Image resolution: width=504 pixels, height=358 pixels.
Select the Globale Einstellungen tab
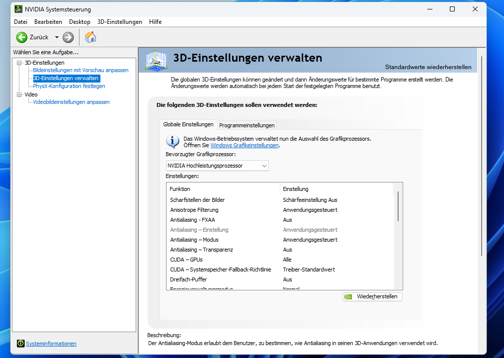tap(188, 124)
